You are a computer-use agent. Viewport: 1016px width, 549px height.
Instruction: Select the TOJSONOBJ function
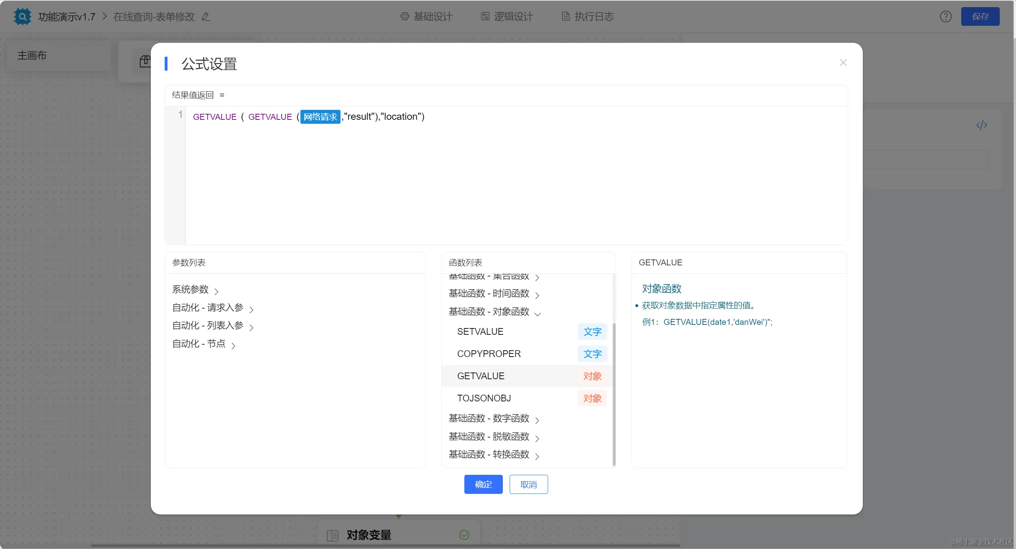(484, 398)
